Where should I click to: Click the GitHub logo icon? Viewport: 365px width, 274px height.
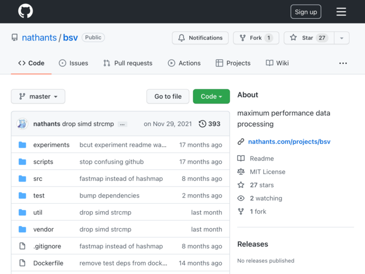[x=25, y=11]
